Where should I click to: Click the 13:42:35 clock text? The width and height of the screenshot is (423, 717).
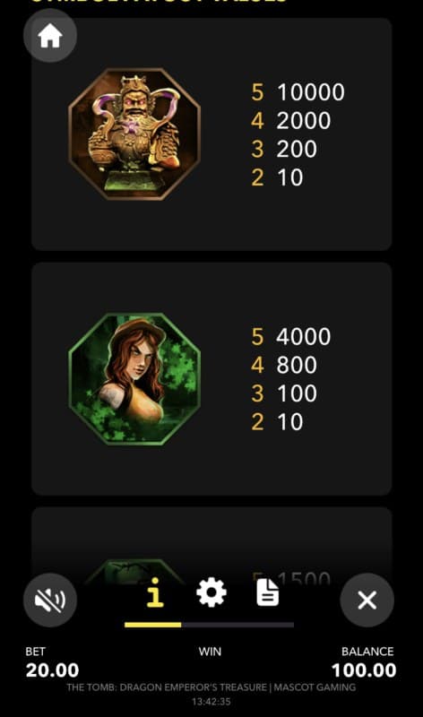pyautogui.click(x=211, y=702)
